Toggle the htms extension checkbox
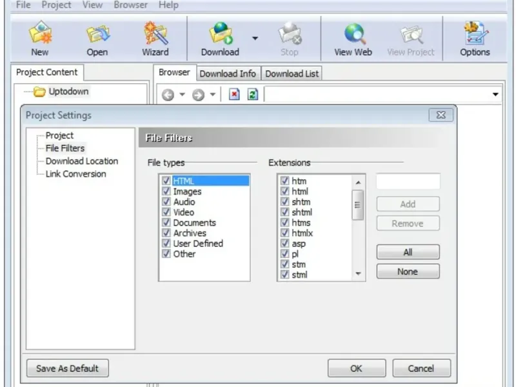516x387 pixels. point(284,223)
